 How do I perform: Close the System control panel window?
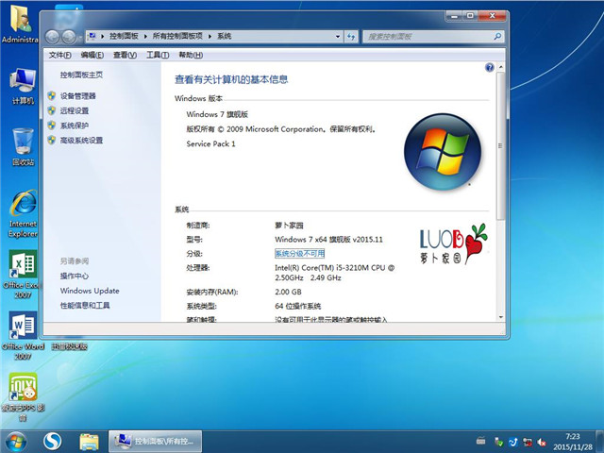(492, 16)
